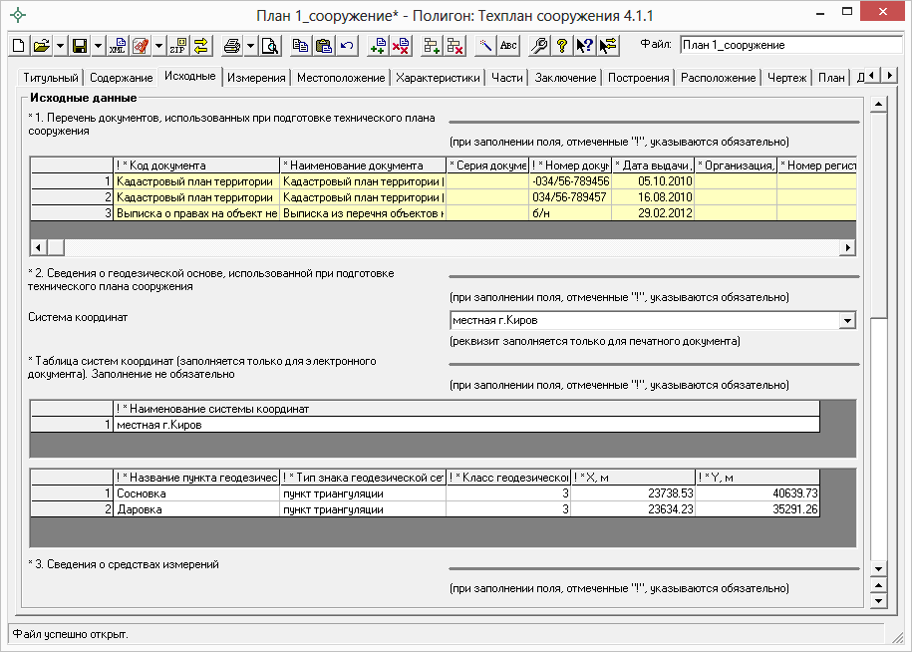Switch to the Измерения tab

tap(256, 78)
